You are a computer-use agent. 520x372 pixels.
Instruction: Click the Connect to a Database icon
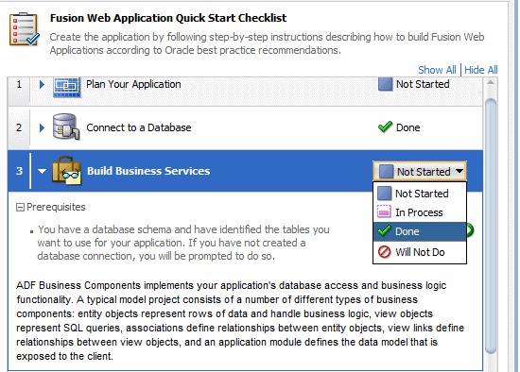(x=66, y=127)
